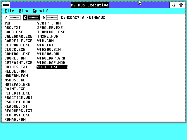The height and width of the screenshot is (140, 187).
Task: Click the maximize up-arrow button
Action: click(181, 5)
